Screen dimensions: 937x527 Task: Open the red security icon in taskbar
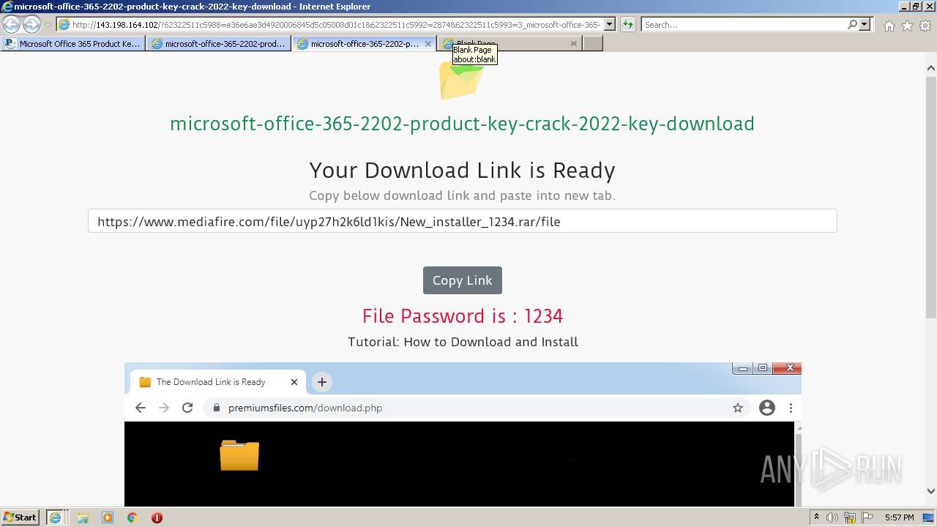click(157, 517)
